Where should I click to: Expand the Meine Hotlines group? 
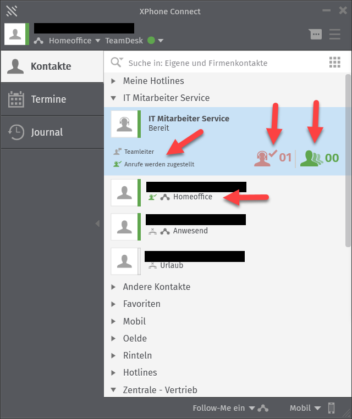click(153, 81)
